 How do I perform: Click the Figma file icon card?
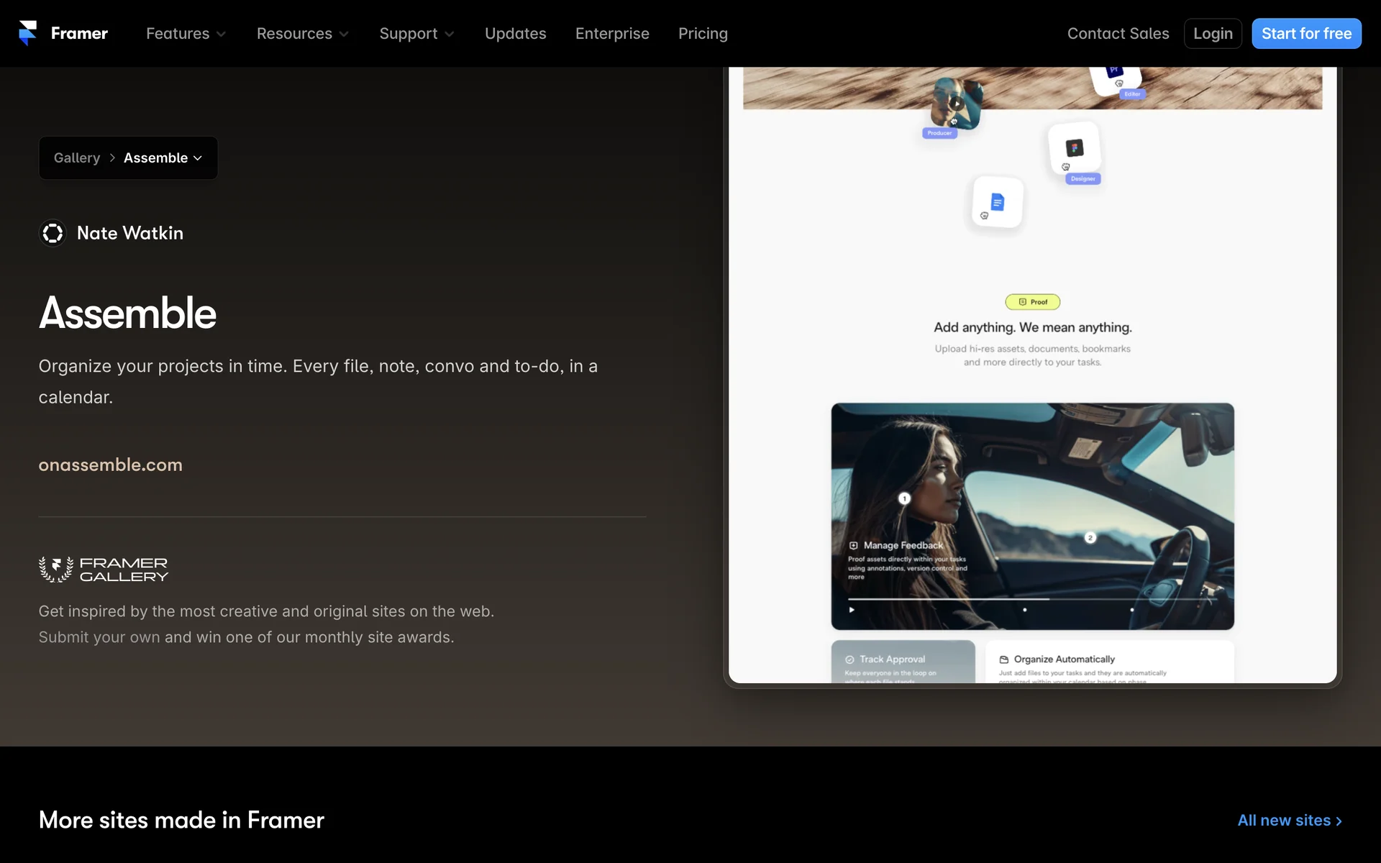(x=1074, y=148)
